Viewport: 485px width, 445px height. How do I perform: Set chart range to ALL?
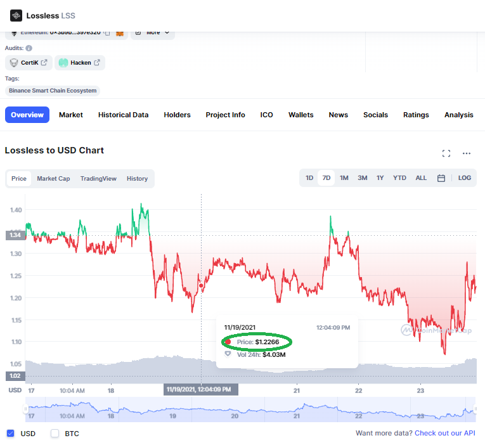[421, 178]
